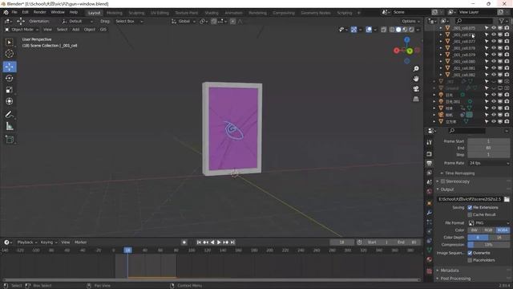Switch perspective/orthographic grid icon
The height and width of the screenshot is (289, 513).
coord(416,99)
